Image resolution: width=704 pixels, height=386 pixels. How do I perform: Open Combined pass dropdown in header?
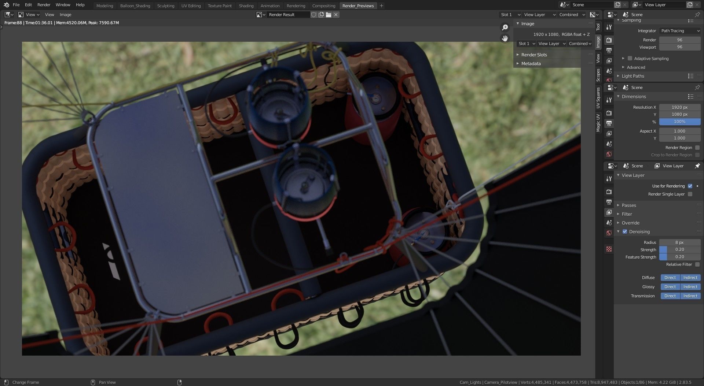click(x=572, y=15)
